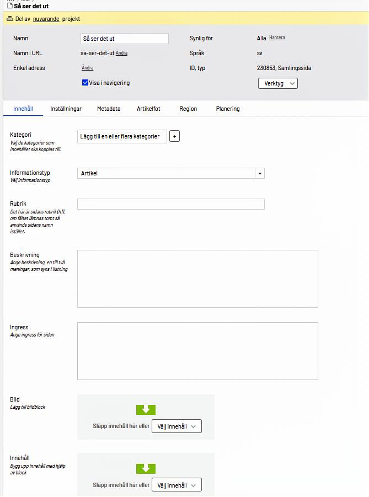Go to the Planering tab
The height and width of the screenshot is (497, 369).
click(228, 109)
